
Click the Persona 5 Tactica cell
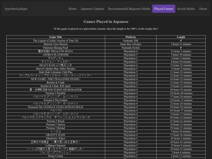tap(56, 124)
